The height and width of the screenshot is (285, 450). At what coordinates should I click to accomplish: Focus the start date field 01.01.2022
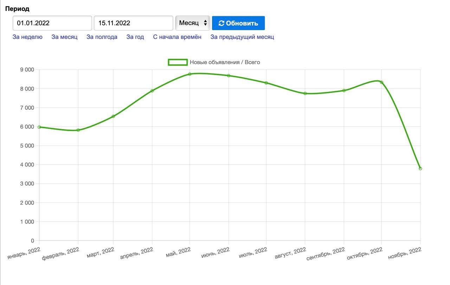click(52, 23)
